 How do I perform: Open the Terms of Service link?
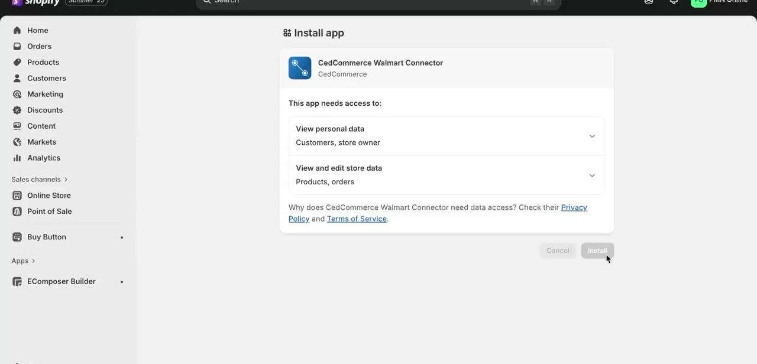coord(357,219)
